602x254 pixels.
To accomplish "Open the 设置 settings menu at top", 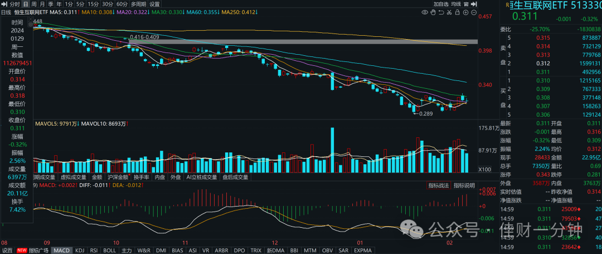I will [155, 4].
